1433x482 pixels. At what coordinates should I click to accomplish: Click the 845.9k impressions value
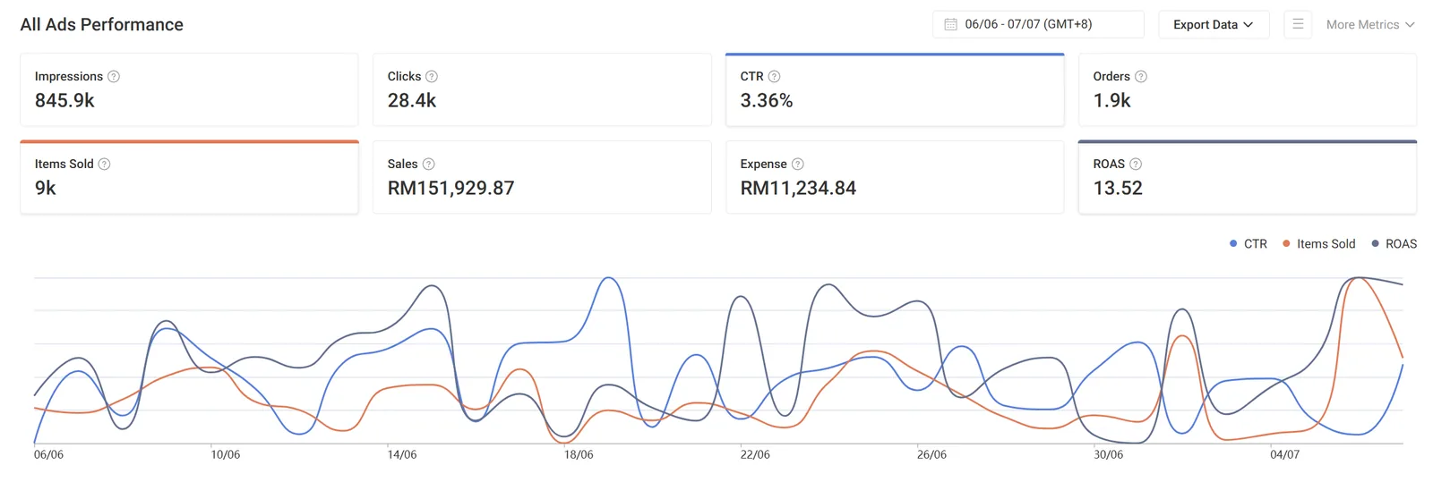click(64, 101)
